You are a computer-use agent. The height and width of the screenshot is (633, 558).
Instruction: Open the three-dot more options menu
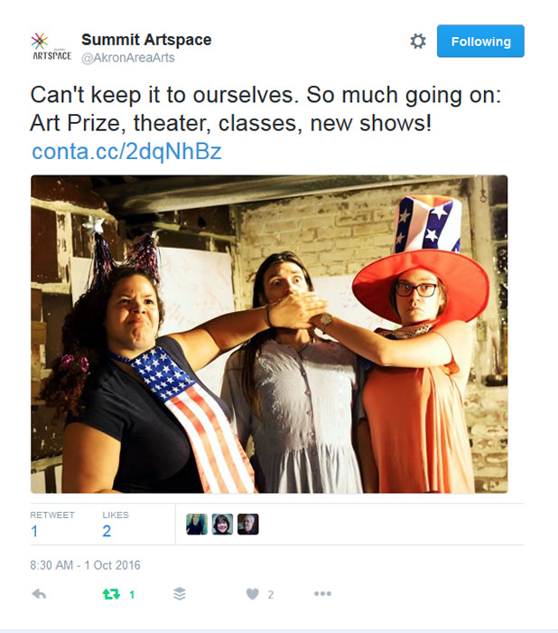322,594
